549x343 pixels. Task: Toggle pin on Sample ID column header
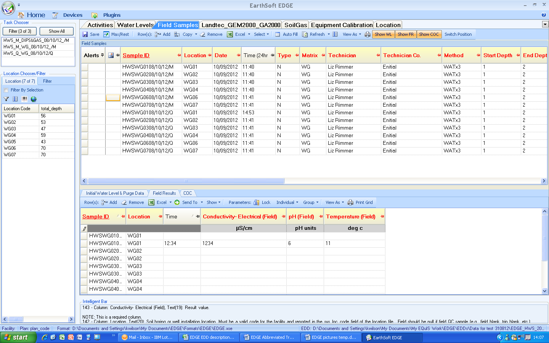(x=179, y=55)
